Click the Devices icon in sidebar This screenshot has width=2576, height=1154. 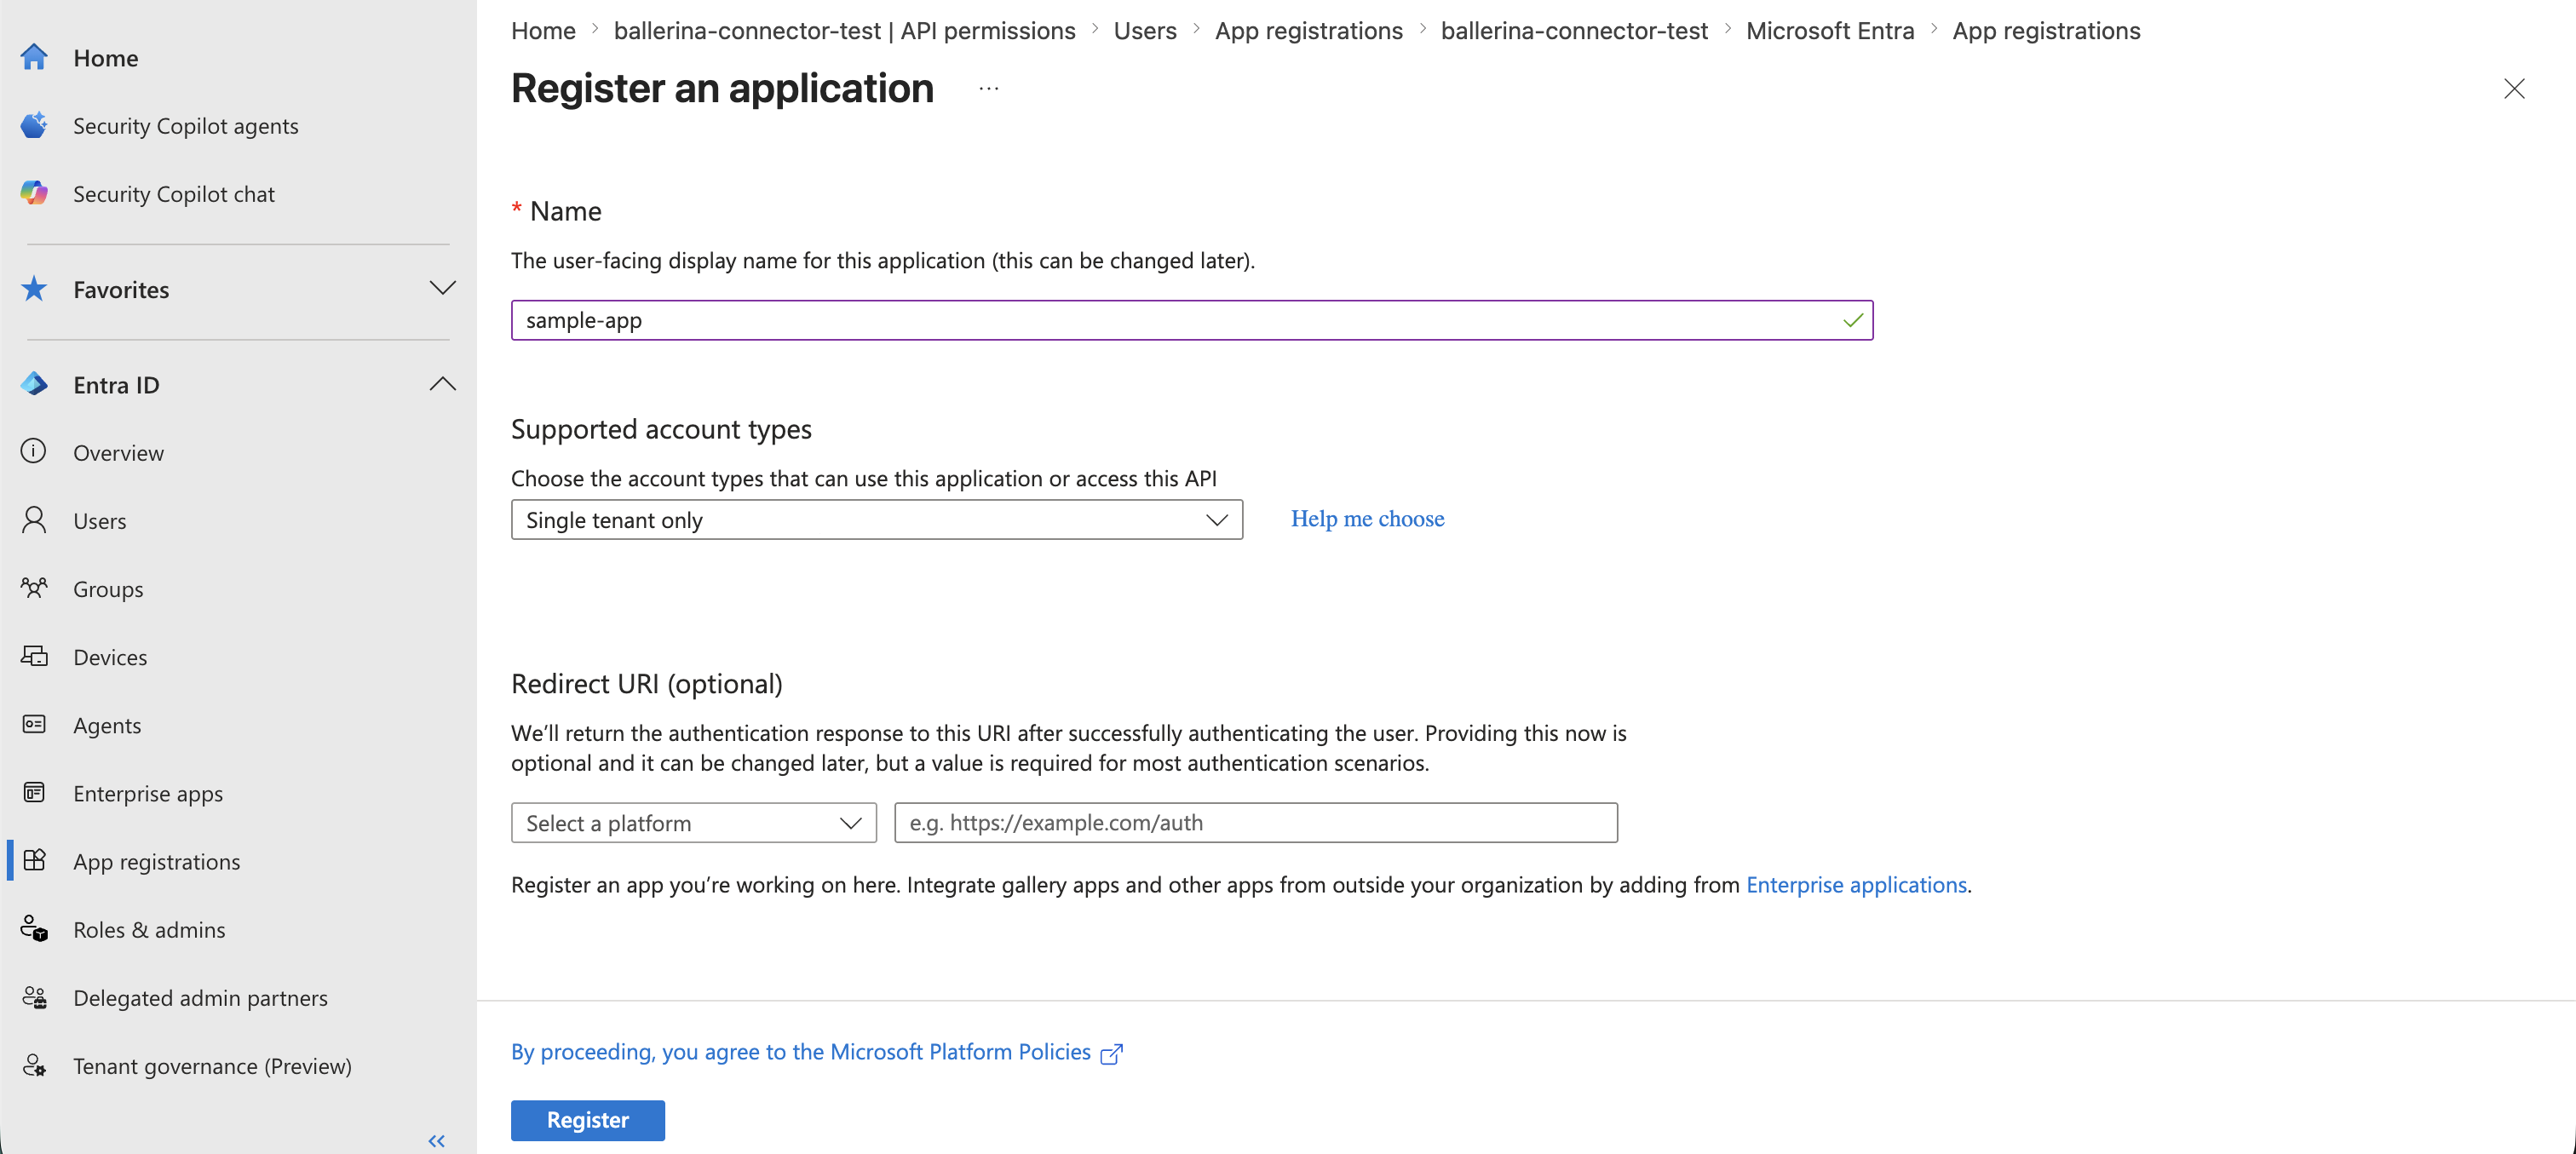(34, 656)
